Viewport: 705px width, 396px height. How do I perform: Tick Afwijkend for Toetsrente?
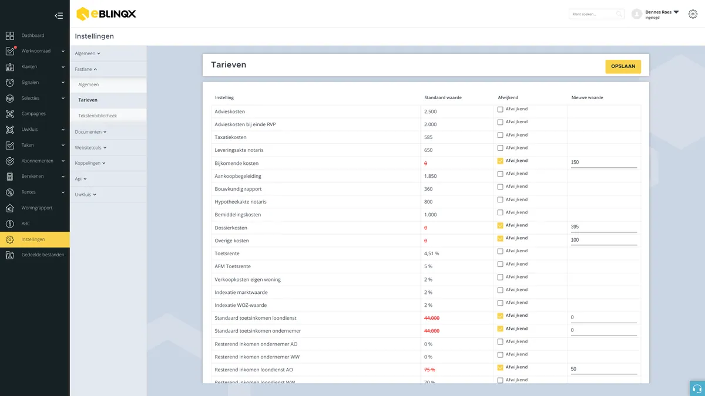coord(500,252)
